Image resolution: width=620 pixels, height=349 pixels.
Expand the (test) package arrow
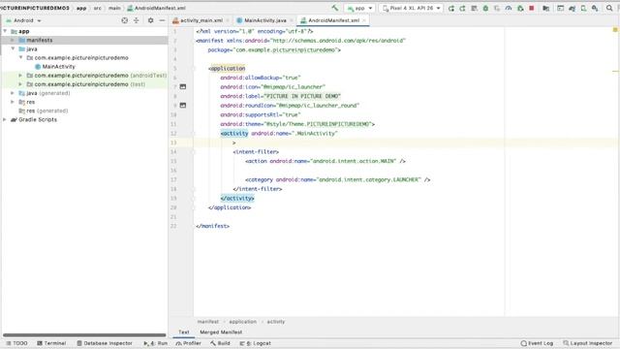(20, 84)
